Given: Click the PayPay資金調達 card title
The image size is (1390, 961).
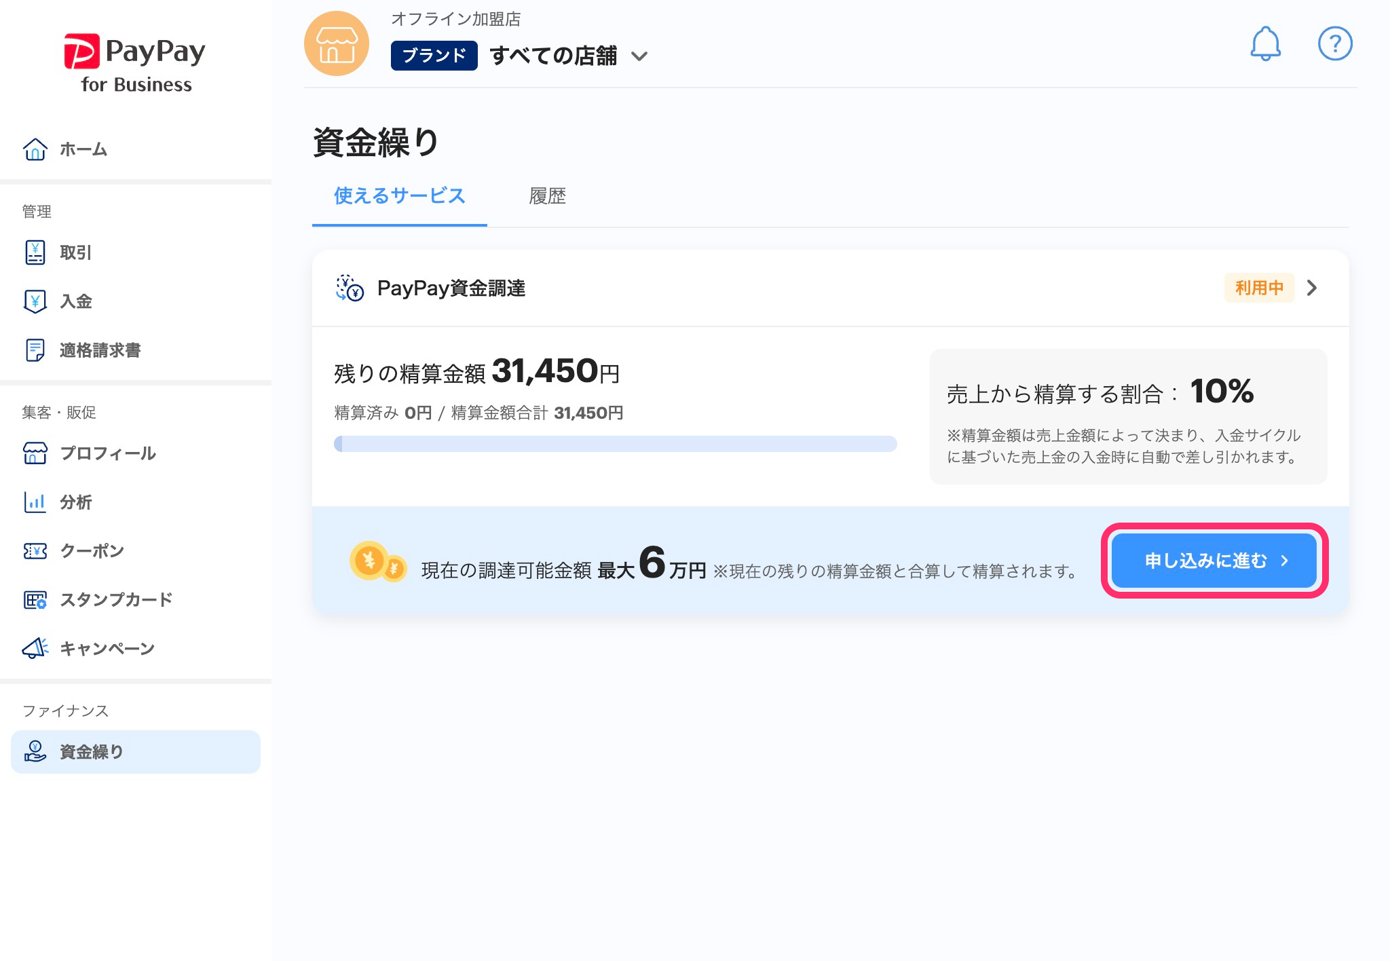Looking at the screenshot, I should (x=451, y=288).
